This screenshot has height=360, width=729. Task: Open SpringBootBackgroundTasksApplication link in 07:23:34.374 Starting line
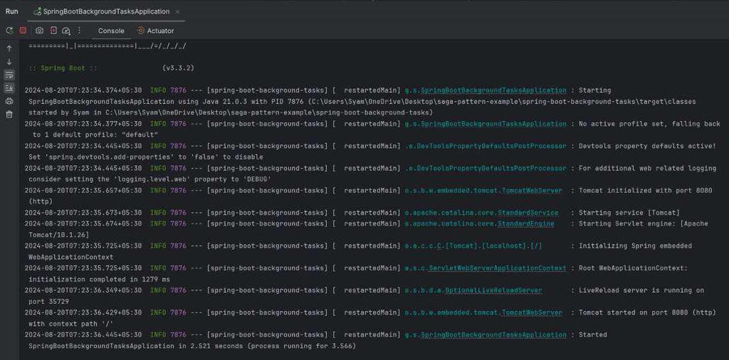(493, 90)
